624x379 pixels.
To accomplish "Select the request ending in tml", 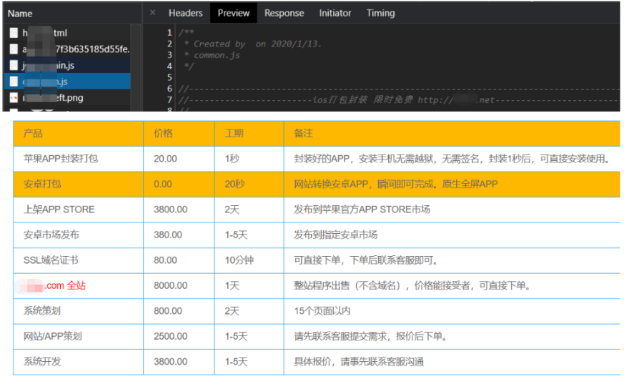I will 67,33.
